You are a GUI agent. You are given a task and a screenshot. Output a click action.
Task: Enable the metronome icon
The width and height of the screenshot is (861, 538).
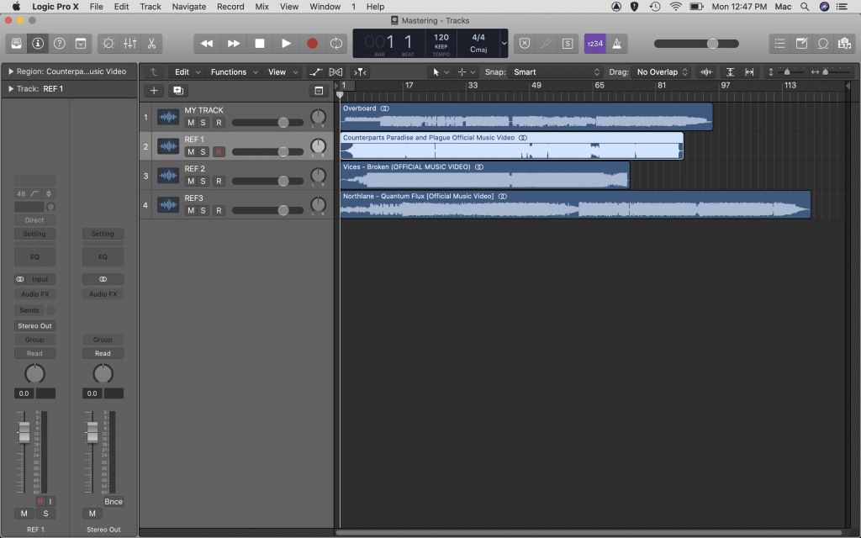(x=615, y=44)
